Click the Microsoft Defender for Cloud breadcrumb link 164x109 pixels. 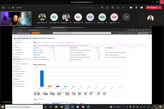tap(24, 36)
